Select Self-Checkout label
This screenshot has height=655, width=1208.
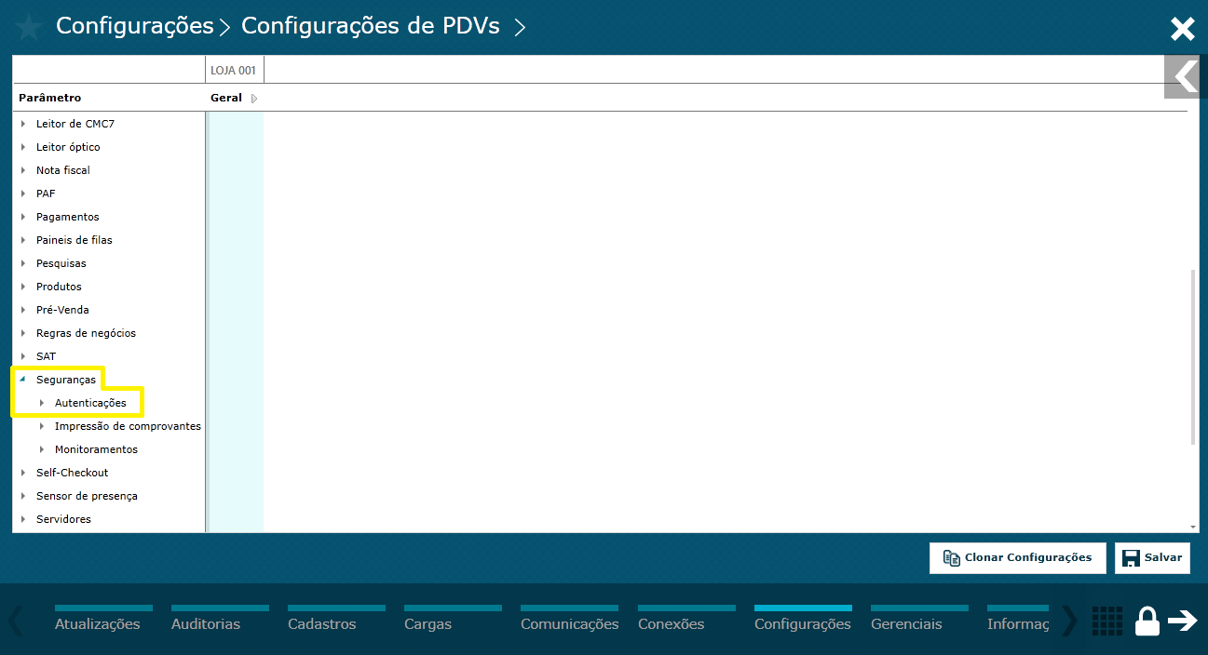pos(73,473)
